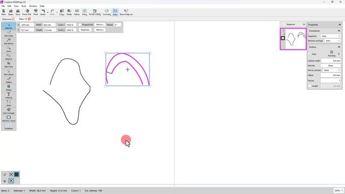Toggle the Auto button in toolbar
This screenshot has height=194, width=345.
(115, 12)
